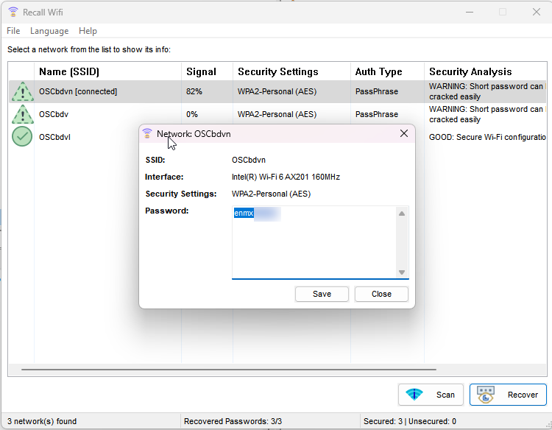Click the Wi-Fi scan icon on Scan button
Image resolution: width=552 pixels, height=430 pixels.
click(x=415, y=395)
